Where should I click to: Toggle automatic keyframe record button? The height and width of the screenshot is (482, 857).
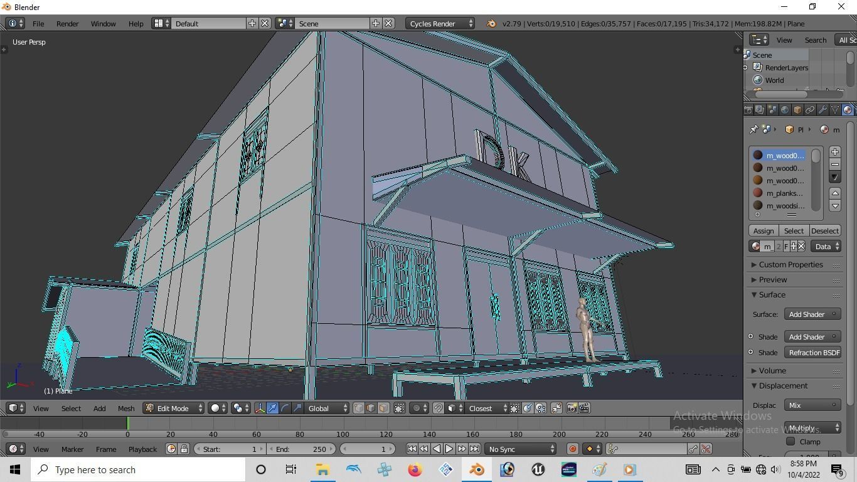(572, 449)
